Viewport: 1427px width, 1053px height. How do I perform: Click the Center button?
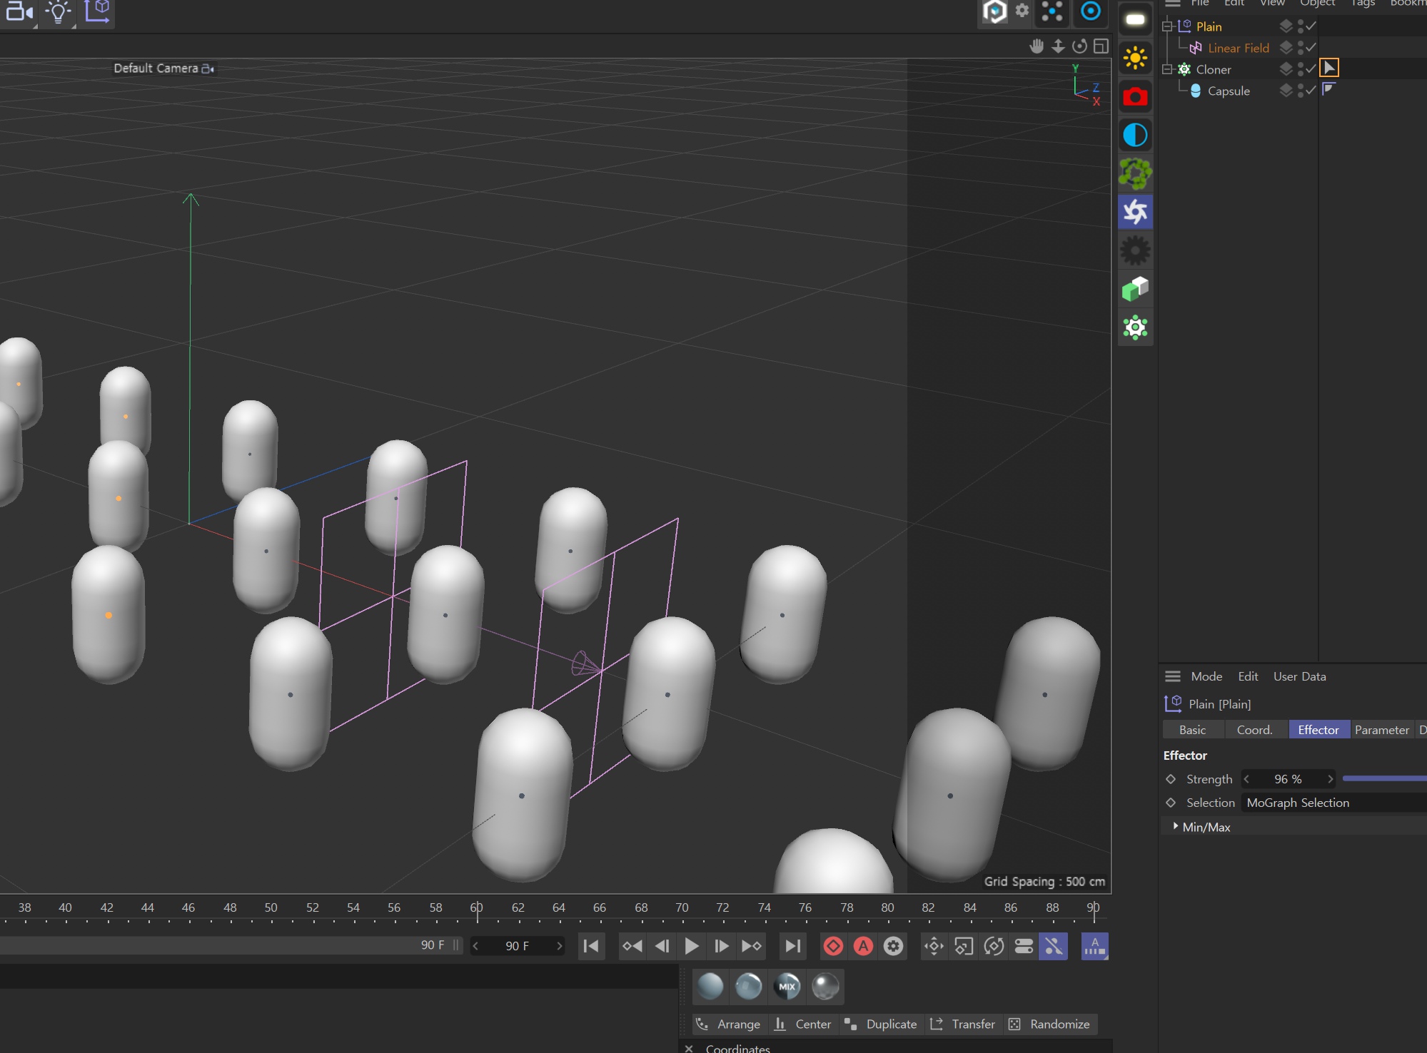803,1024
